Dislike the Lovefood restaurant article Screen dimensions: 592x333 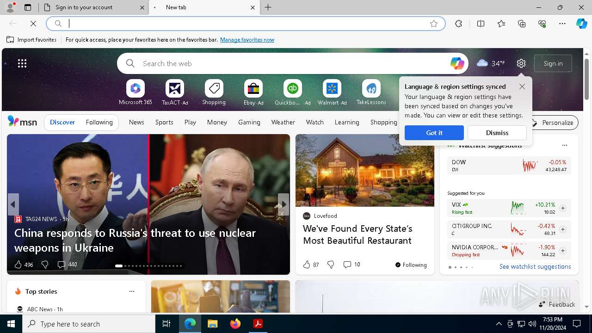coord(331,265)
